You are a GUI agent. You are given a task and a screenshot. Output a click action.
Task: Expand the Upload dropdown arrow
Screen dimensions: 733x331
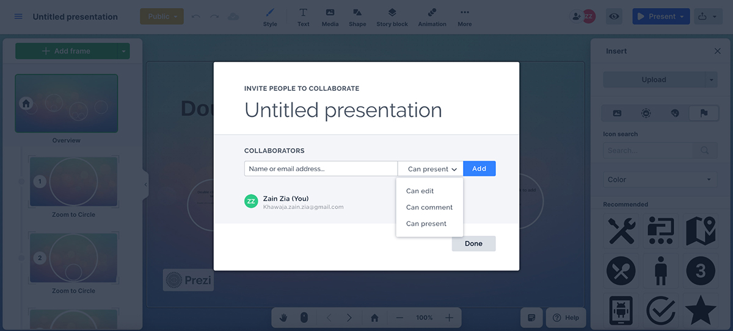pos(711,79)
